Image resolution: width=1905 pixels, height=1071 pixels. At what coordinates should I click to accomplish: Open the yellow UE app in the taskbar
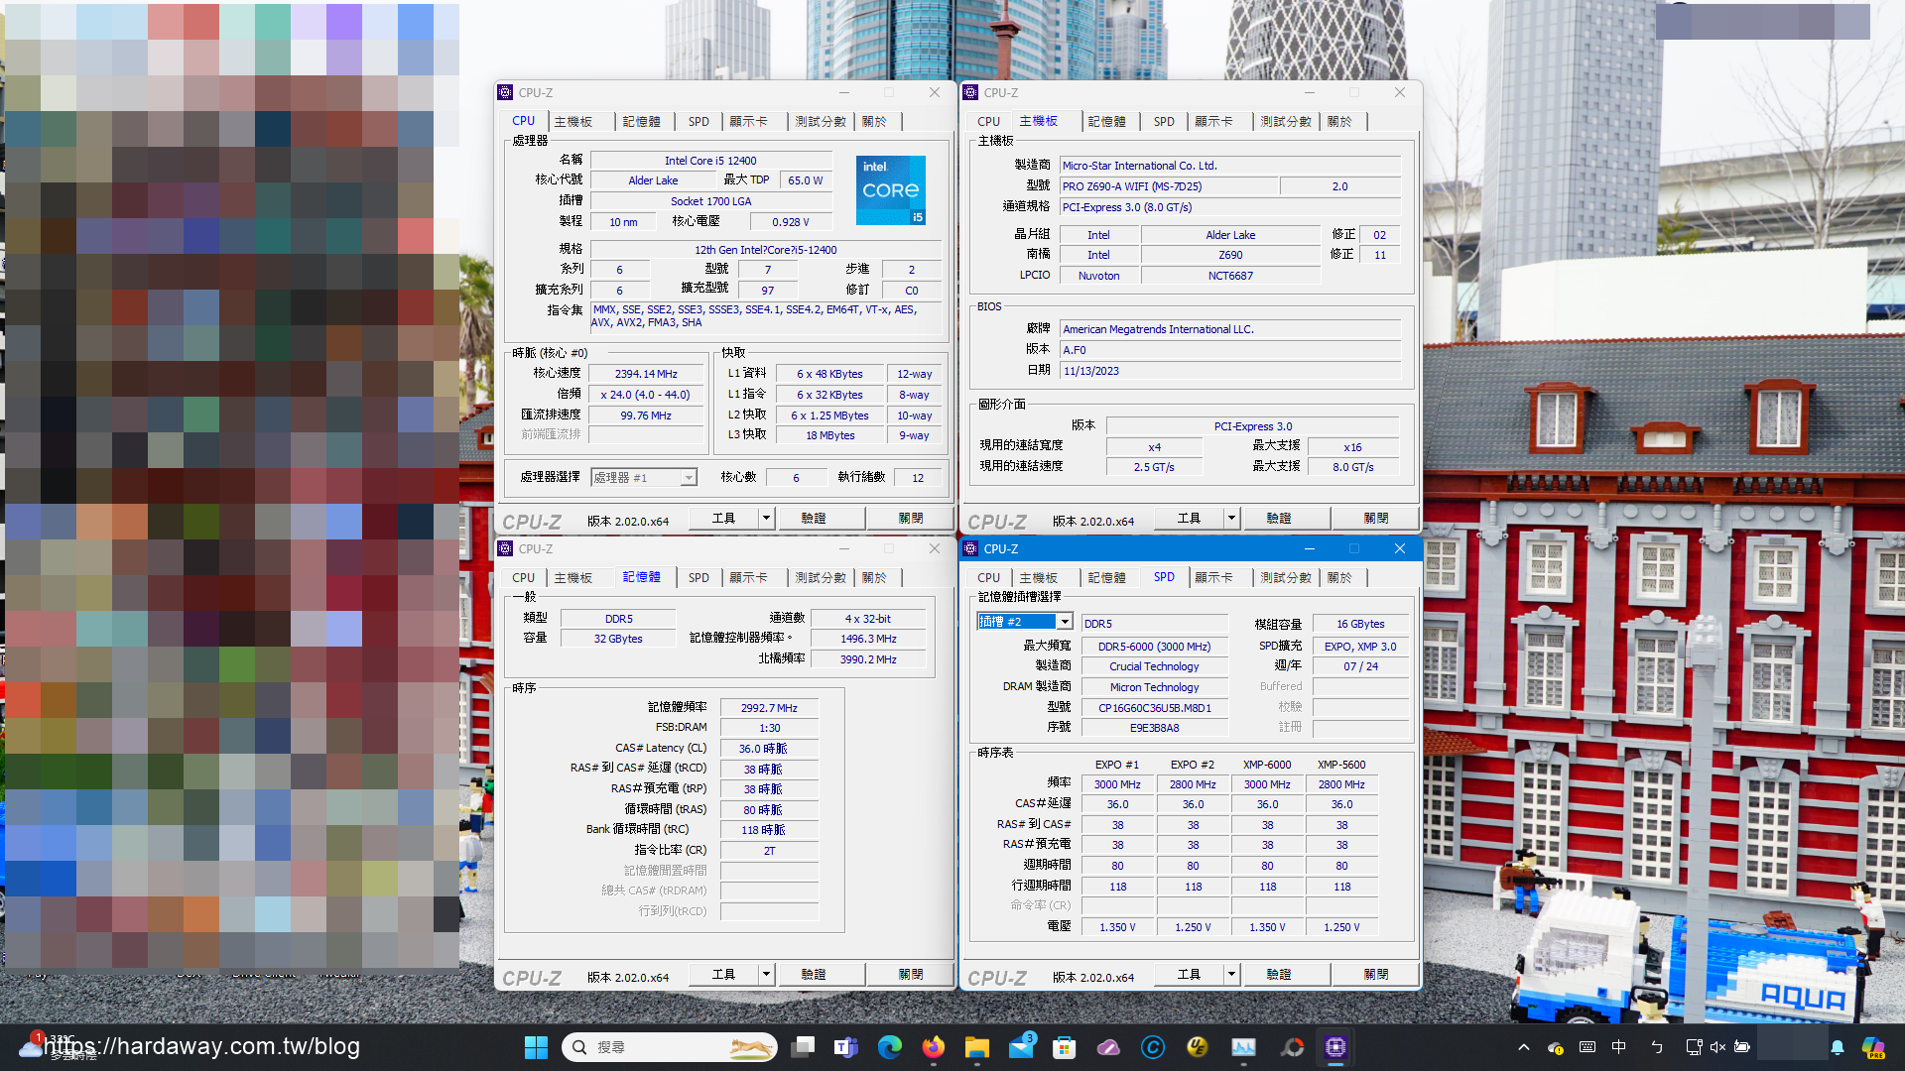[1197, 1047]
